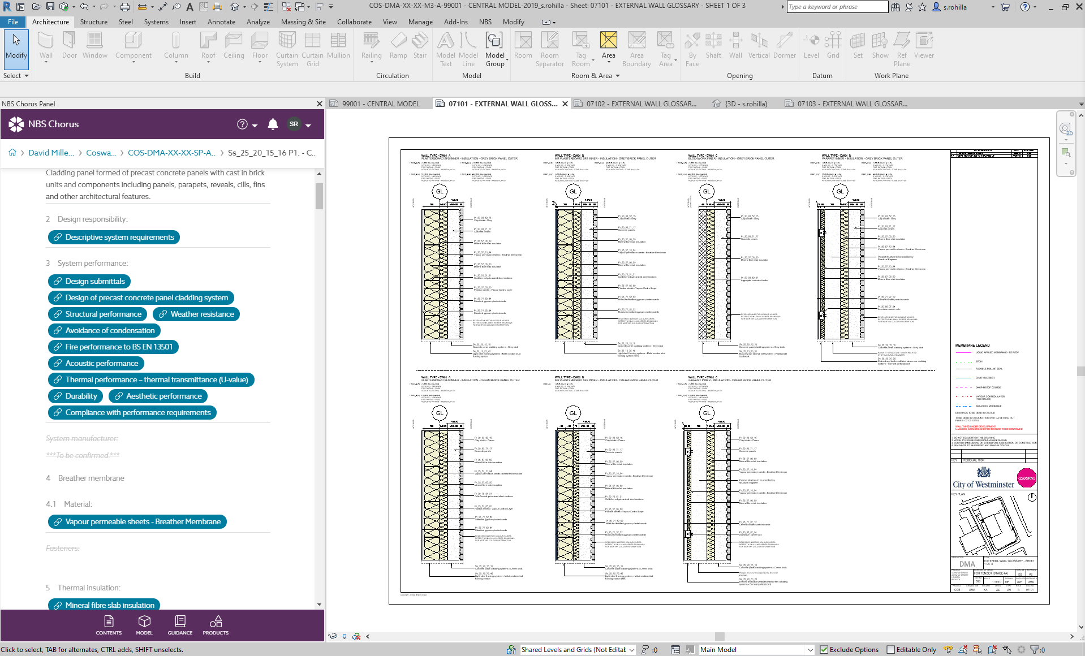Click the search keyword input field

837,7
